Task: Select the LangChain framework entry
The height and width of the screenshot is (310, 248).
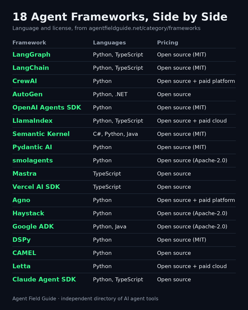Action: 31,68
